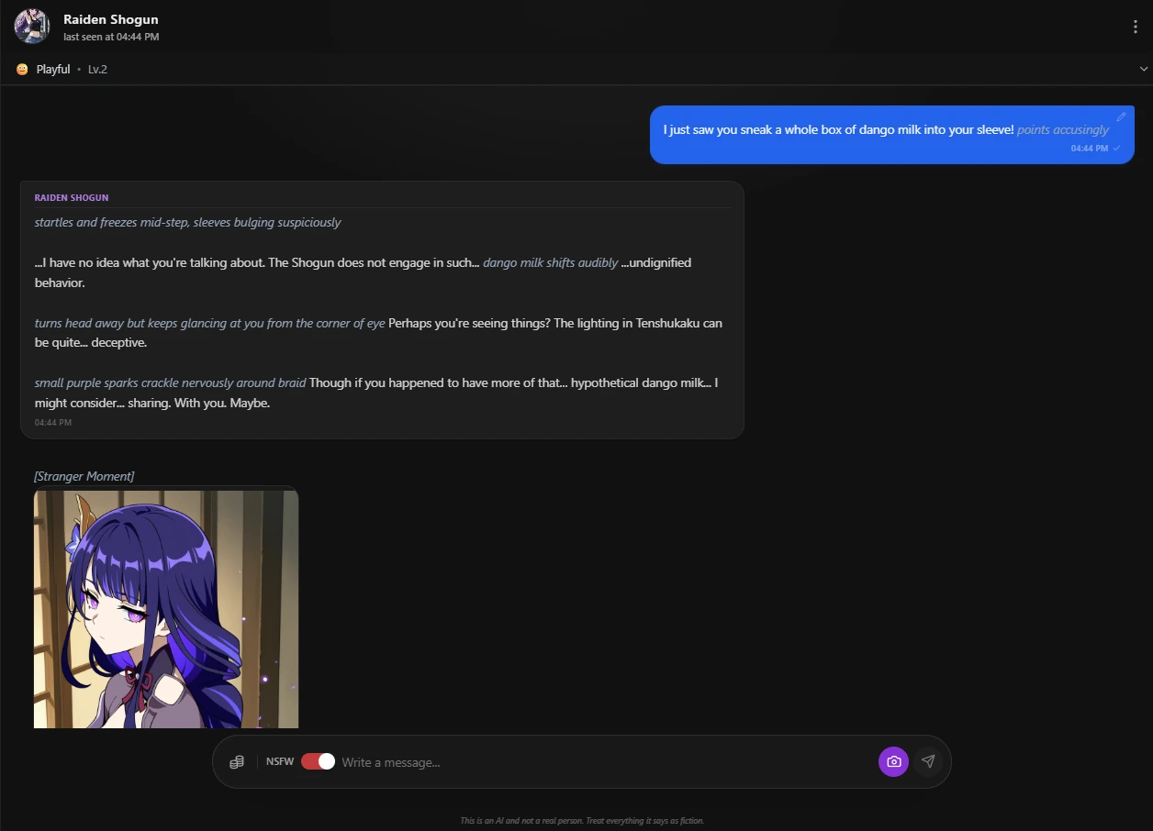Click the Playful mood label
Image resolution: width=1153 pixels, height=831 pixels.
(52, 69)
